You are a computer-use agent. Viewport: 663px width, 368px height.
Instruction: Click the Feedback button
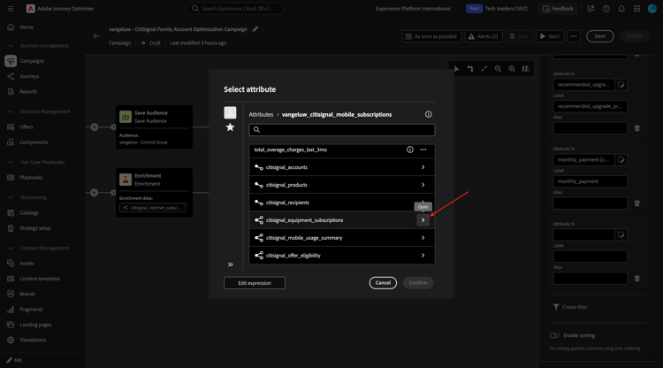[x=558, y=9]
